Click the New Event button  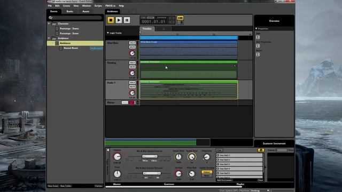pos(53,186)
